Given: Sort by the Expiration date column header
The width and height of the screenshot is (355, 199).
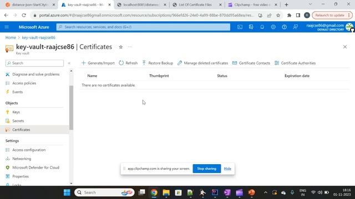Looking at the screenshot, I should [297, 76].
